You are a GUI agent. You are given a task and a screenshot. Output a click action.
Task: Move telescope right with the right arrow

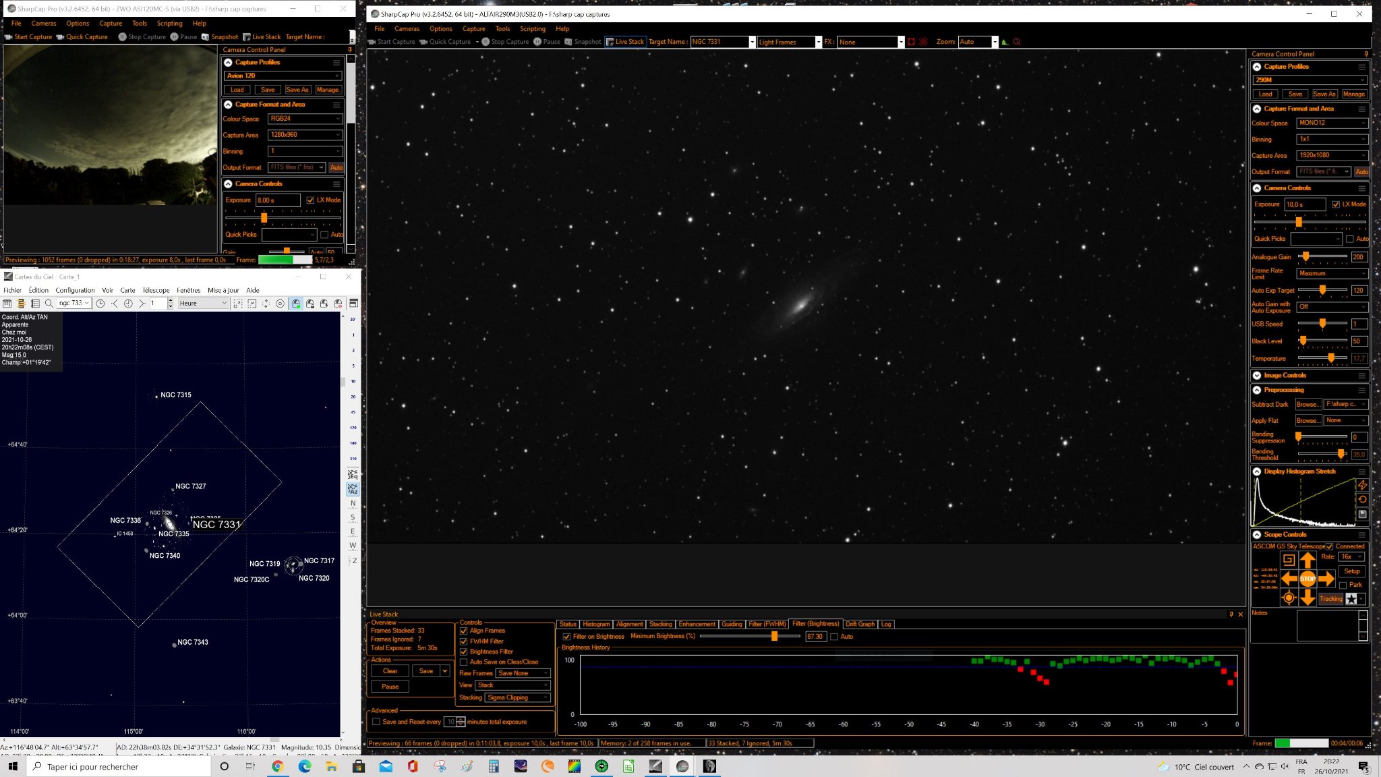(1326, 579)
